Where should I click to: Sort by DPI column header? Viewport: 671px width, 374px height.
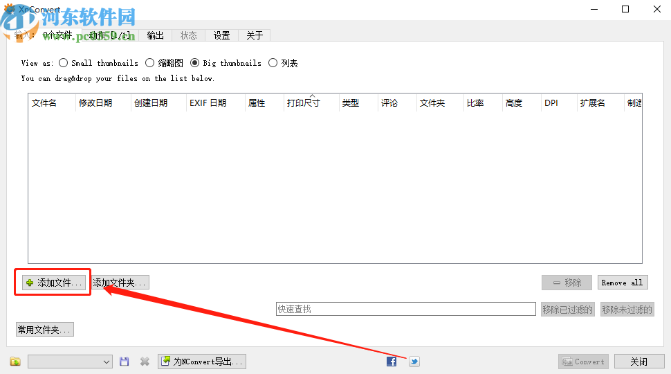[x=558, y=103]
